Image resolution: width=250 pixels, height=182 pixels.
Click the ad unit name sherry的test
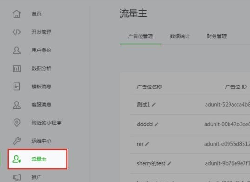pyautogui.click(x=151, y=163)
